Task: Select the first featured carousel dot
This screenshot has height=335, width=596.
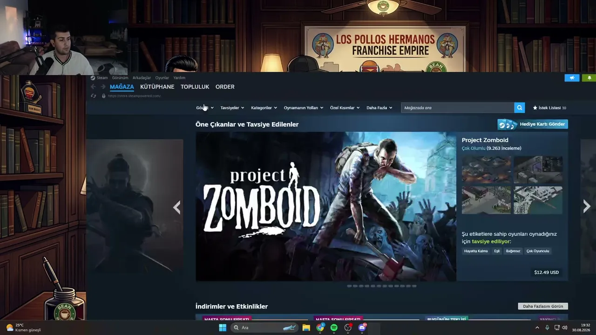Action: coord(349,286)
